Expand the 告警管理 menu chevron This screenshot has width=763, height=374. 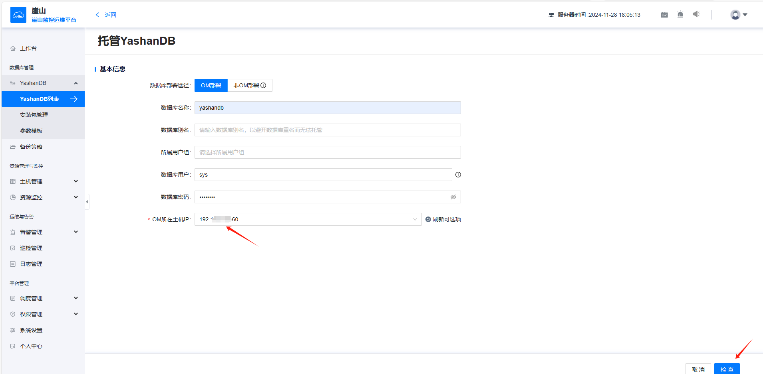[76, 232]
